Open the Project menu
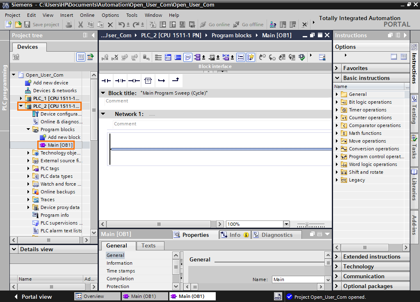This screenshot has width=420, height=302. pos(13,15)
